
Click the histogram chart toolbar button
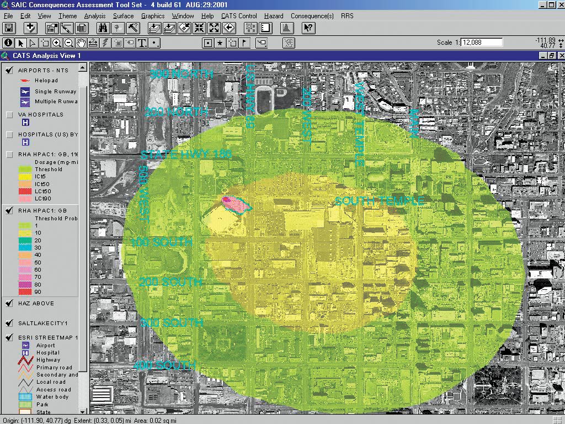287,28
